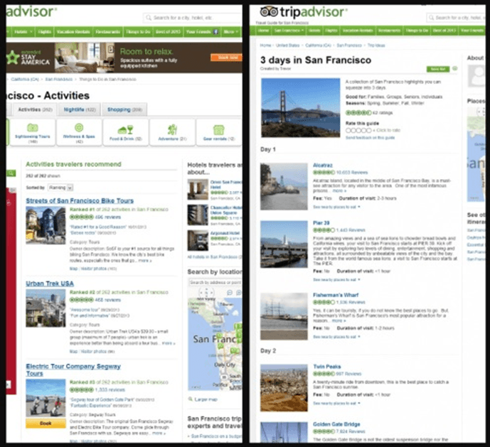This screenshot has height=447, width=490.
Task: Switch to the Nightlife tab
Action: [80, 109]
